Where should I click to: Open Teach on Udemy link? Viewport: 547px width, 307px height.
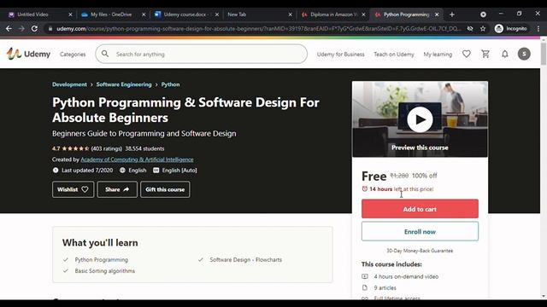pos(394,55)
